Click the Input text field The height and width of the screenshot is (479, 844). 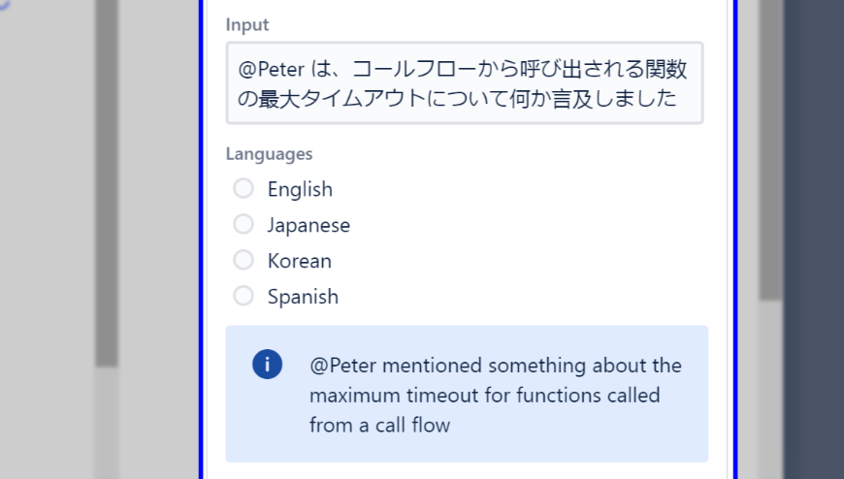[464, 83]
